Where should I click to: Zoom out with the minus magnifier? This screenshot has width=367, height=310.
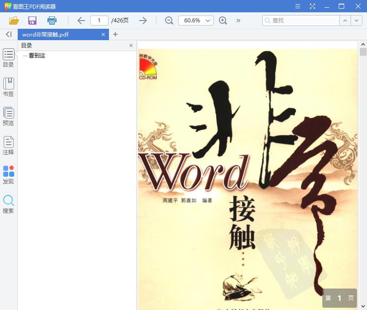click(169, 21)
